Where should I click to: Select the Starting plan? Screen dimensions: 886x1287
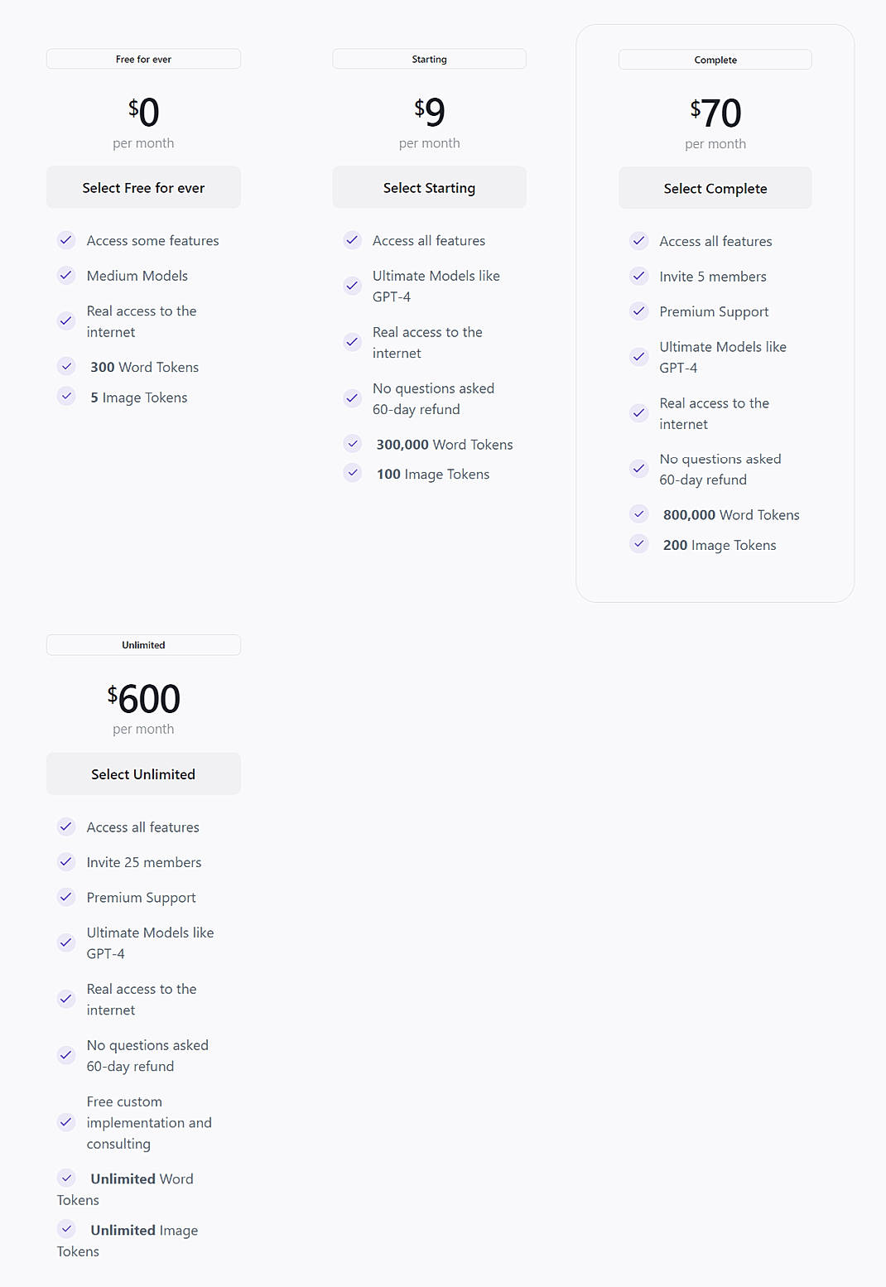[x=428, y=187]
